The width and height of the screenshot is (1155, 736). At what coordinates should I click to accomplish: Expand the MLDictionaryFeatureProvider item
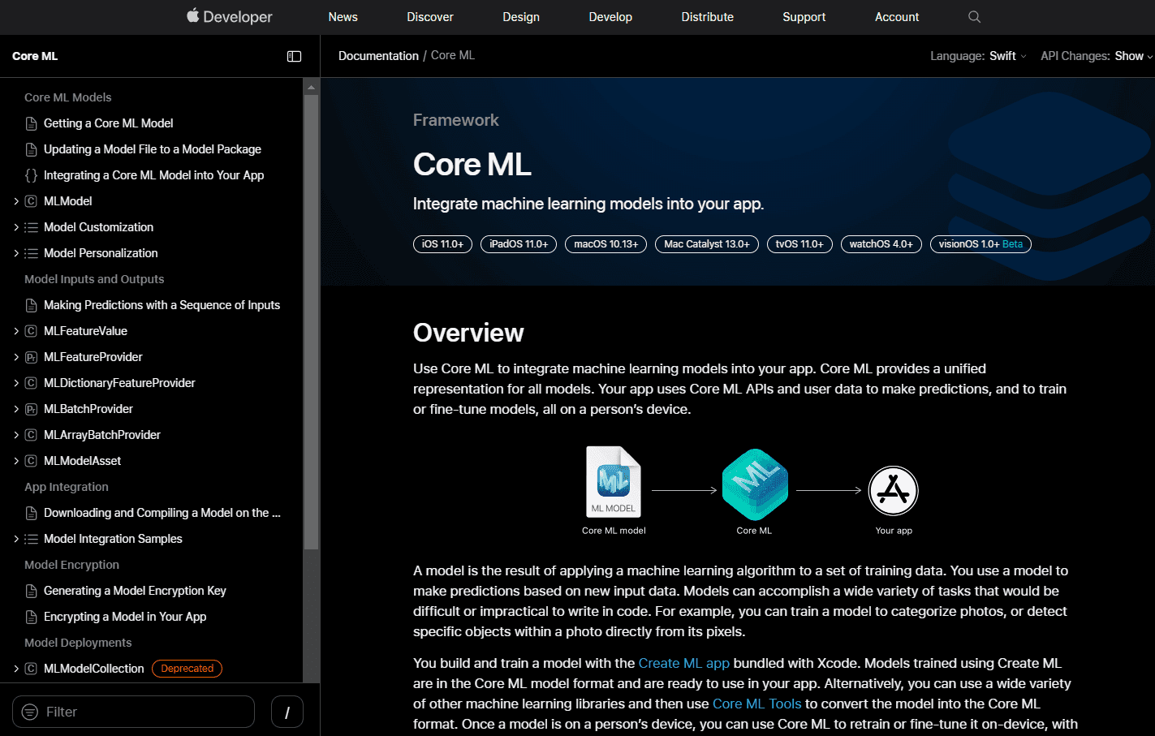(16, 383)
